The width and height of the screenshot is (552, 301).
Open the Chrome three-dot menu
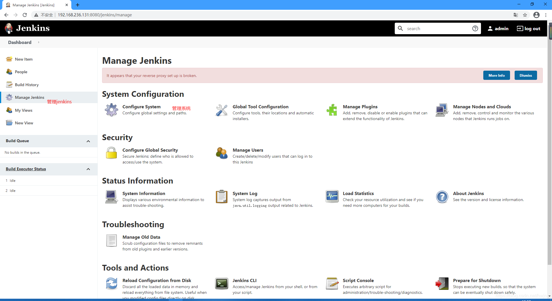(546, 15)
